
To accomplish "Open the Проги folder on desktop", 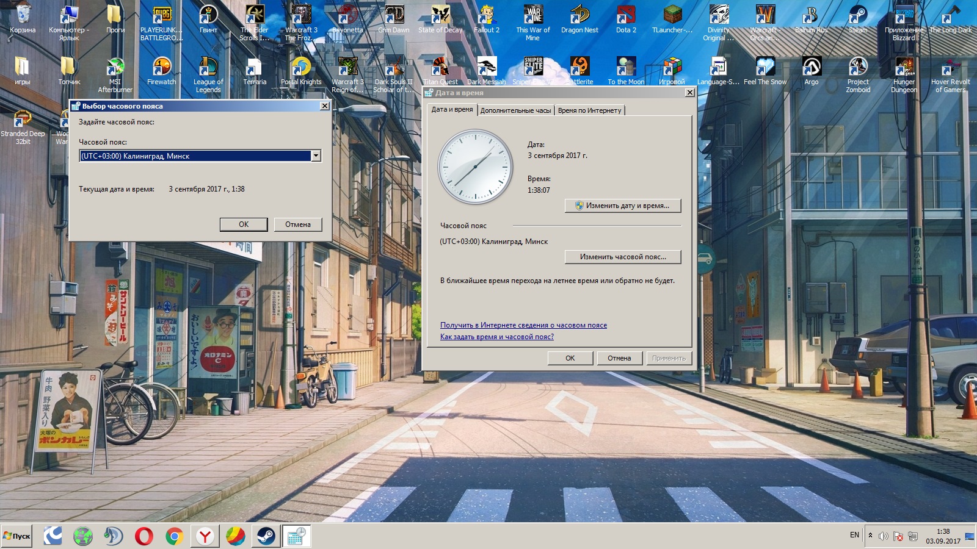I will point(115,20).
